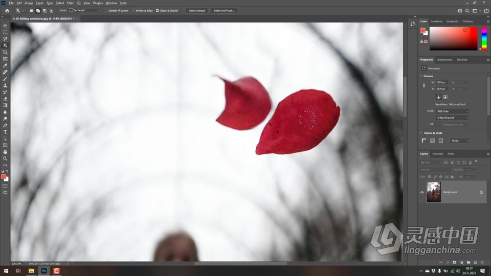The width and height of the screenshot is (491, 276).
Task: Click Add layer mask icon in Layers panel
Action: [x=454, y=262]
